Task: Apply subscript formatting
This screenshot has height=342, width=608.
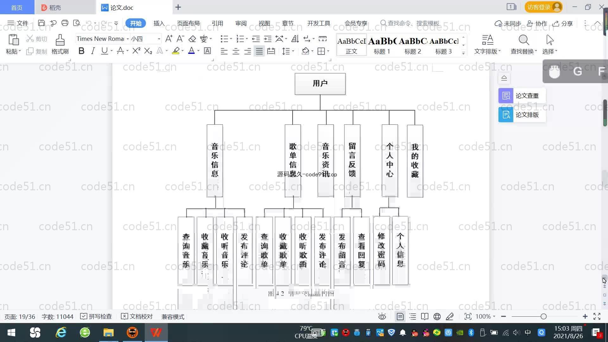Action: tap(148, 51)
